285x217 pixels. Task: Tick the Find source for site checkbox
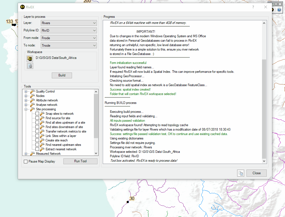37,118
